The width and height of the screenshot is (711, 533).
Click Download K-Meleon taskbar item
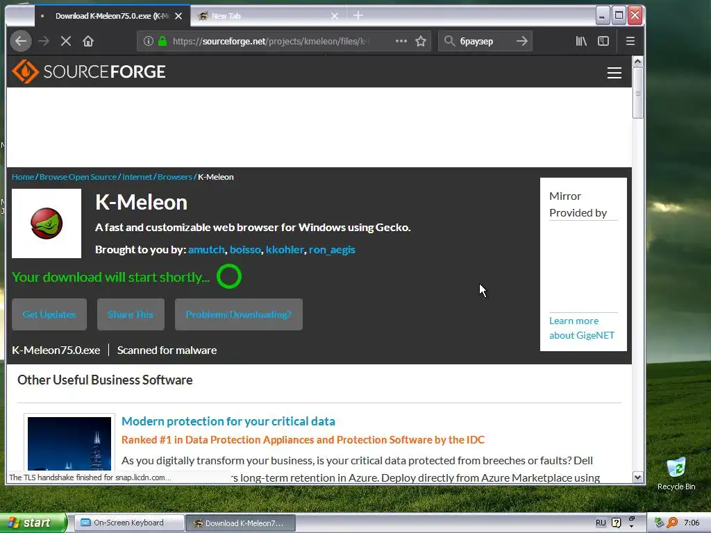241,523
